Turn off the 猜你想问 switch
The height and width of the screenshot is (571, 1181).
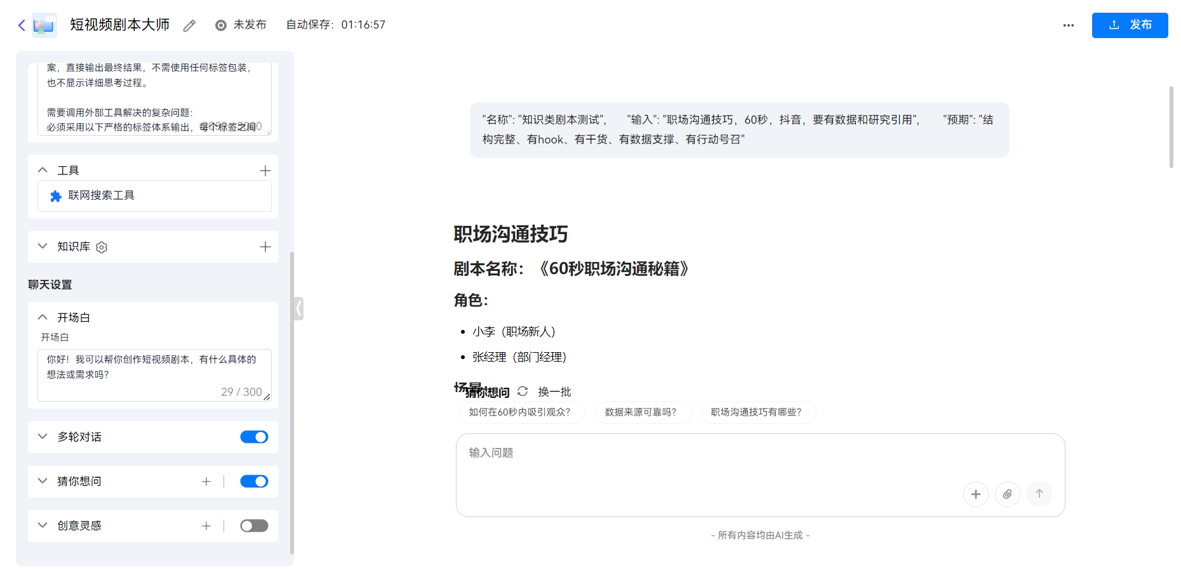[254, 482]
